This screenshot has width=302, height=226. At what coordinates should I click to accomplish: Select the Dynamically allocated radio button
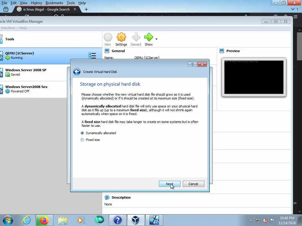coord(82,133)
